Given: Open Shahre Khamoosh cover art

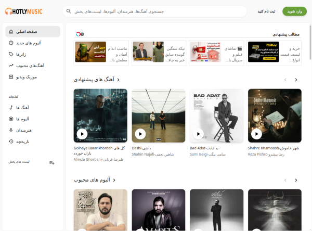Looking at the screenshot, I should pos(275,115).
